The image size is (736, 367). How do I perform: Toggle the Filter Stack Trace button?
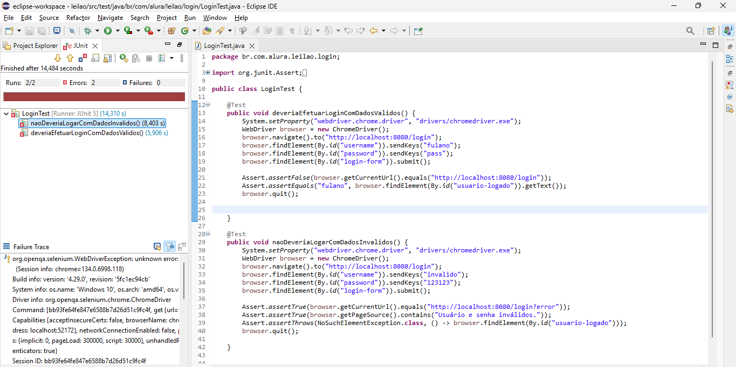(x=169, y=246)
